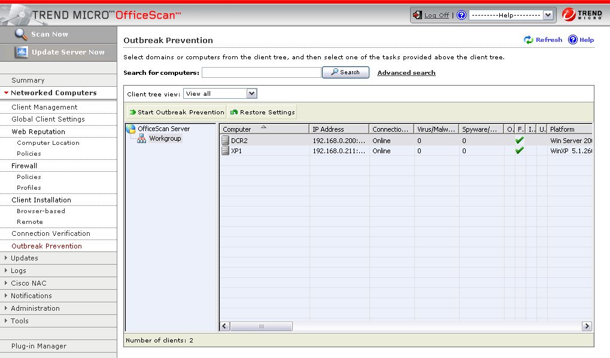Click the Refresh arrows icon
Viewport: 610px width, 358px height.
pyautogui.click(x=529, y=40)
